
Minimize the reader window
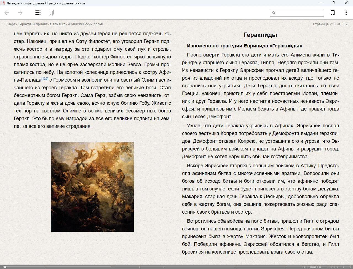point(321,3)
